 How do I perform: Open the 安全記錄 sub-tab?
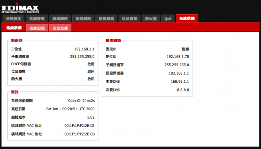coord(60,28)
